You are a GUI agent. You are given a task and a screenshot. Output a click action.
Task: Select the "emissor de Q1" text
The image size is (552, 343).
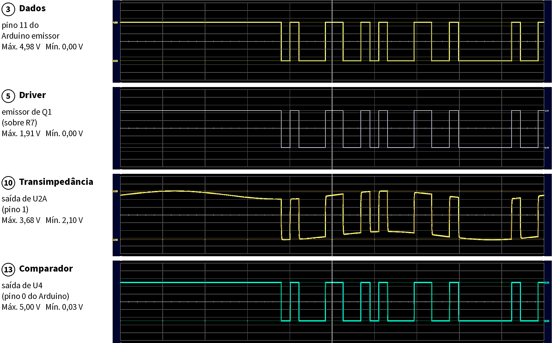(x=27, y=112)
